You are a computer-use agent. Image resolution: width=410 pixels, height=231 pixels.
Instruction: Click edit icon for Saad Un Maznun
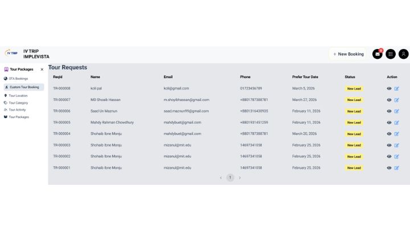tap(397, 111)
